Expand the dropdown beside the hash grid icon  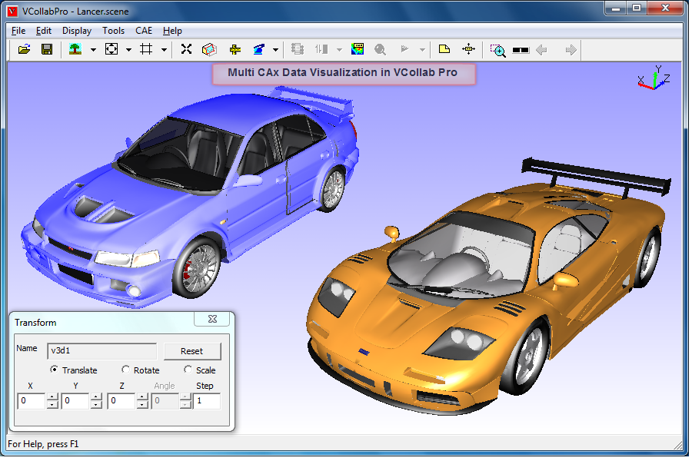(164, 50)
